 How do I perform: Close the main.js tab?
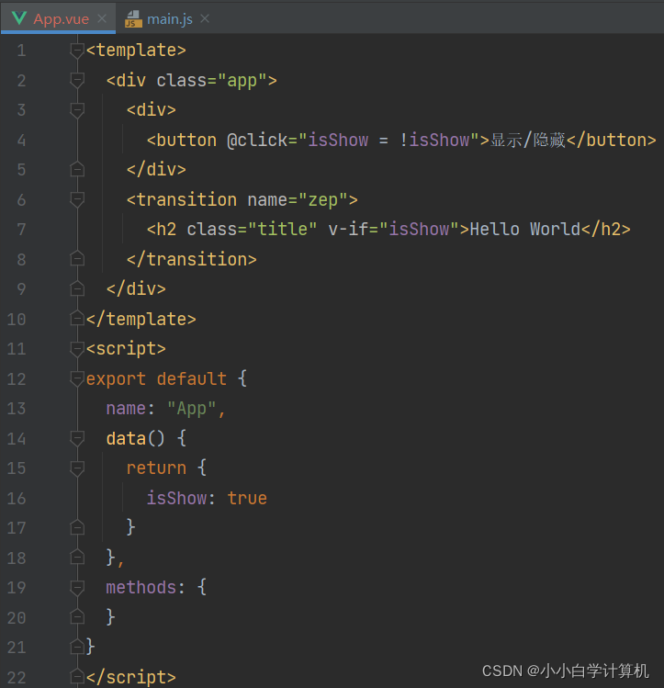point(205,18)
